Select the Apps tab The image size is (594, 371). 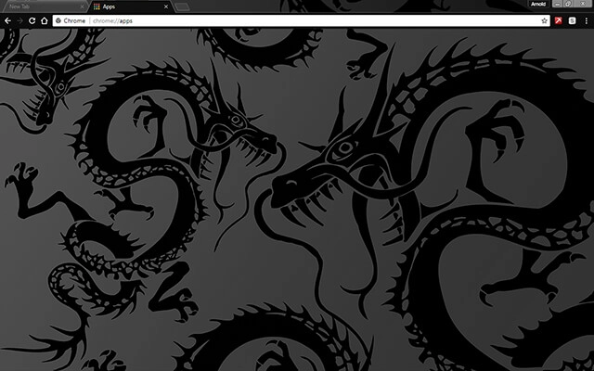pos(131,6)
